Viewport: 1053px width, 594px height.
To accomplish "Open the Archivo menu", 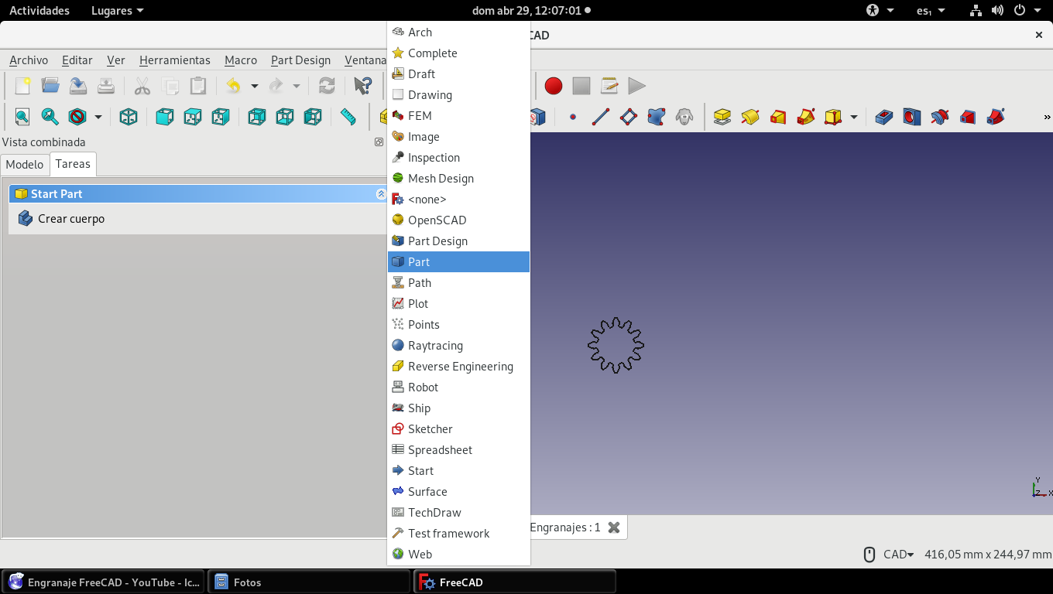I will (29, 60).
